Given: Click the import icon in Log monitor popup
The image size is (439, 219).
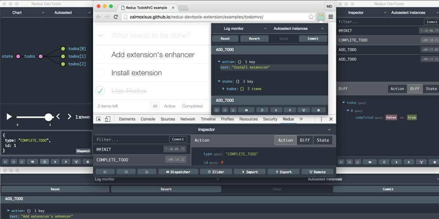Looking at the screenshot, I should (276, 110).
